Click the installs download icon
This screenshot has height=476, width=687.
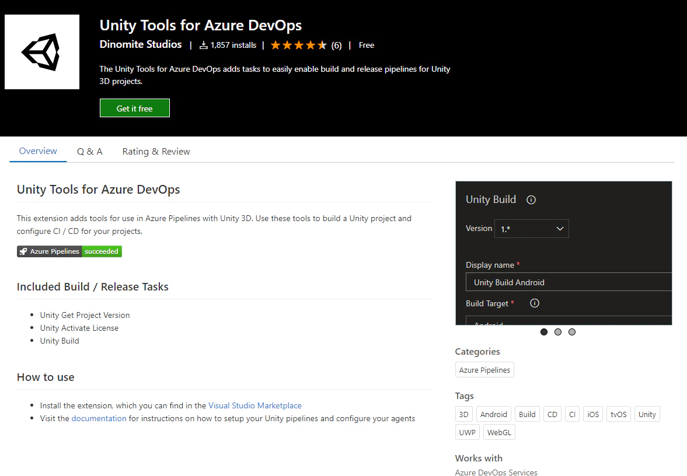[204, 45]
